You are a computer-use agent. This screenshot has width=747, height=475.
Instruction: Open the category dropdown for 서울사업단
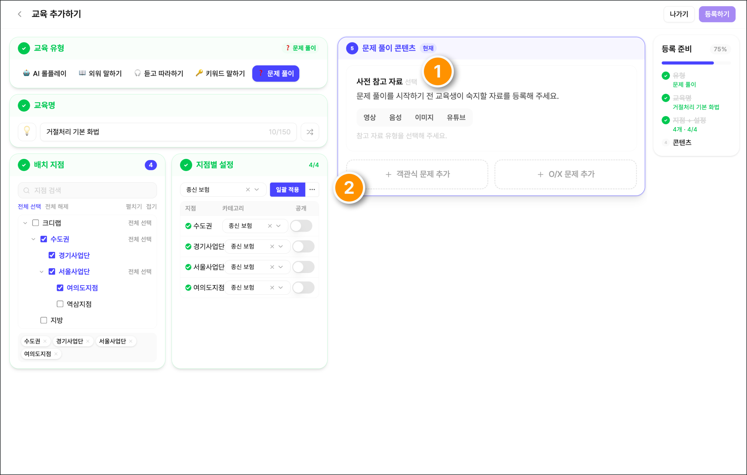tap(280, 267)
